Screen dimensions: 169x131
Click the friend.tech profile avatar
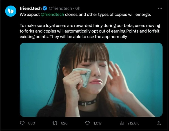click(11, 10)
